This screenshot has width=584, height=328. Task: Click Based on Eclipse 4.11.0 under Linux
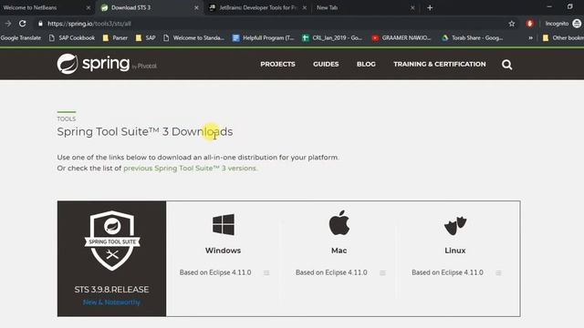(x=447, y=272)
